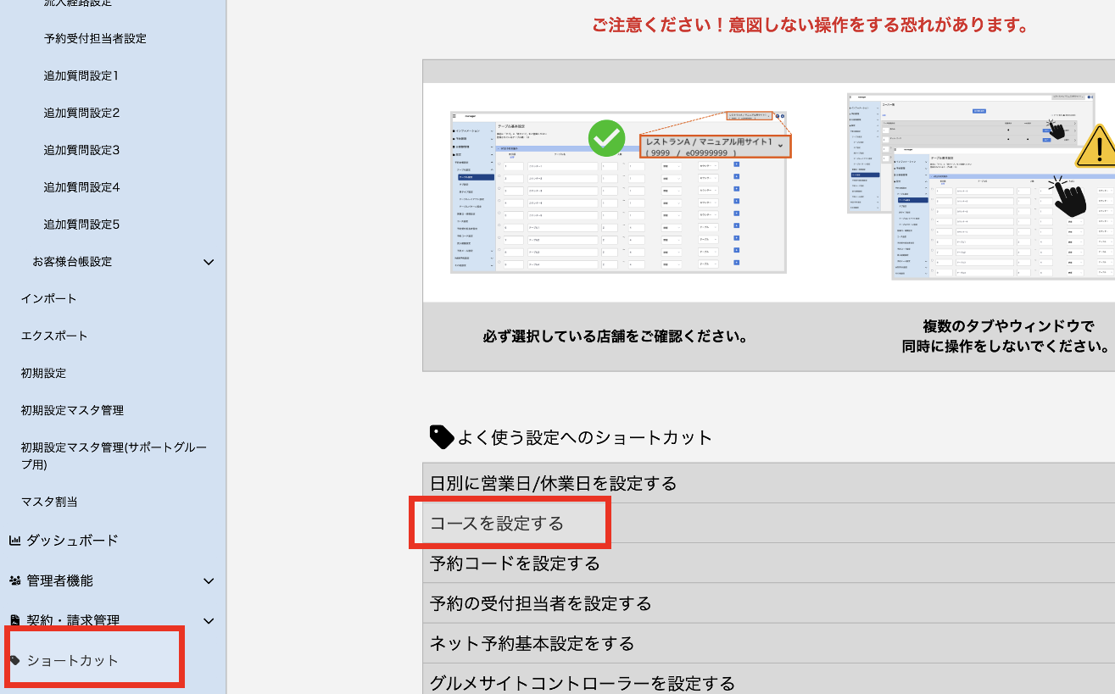Click the ショートカット tag icon

[x=14, y=660]
